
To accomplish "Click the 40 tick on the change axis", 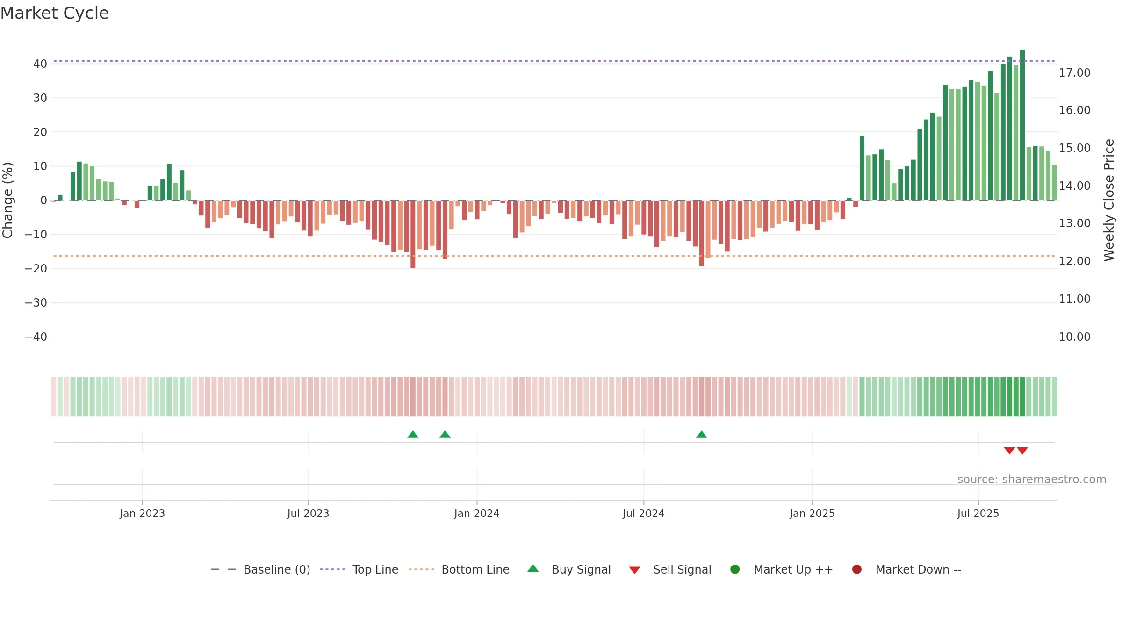I will click(x=40, y=64).
